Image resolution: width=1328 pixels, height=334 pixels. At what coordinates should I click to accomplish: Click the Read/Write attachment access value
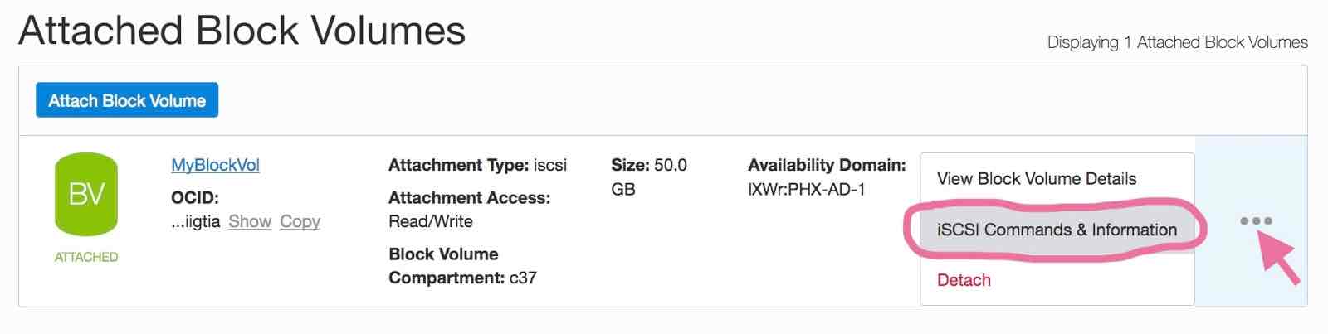click(x=431, y=221)
